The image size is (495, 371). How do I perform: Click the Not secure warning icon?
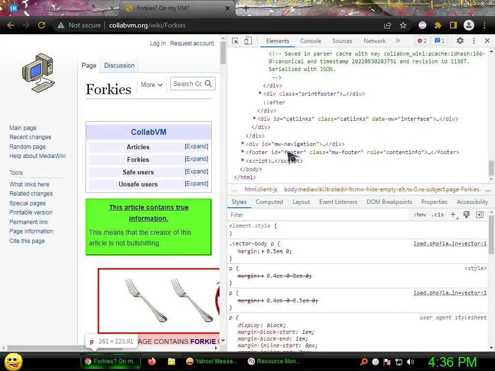coord(61,25)
